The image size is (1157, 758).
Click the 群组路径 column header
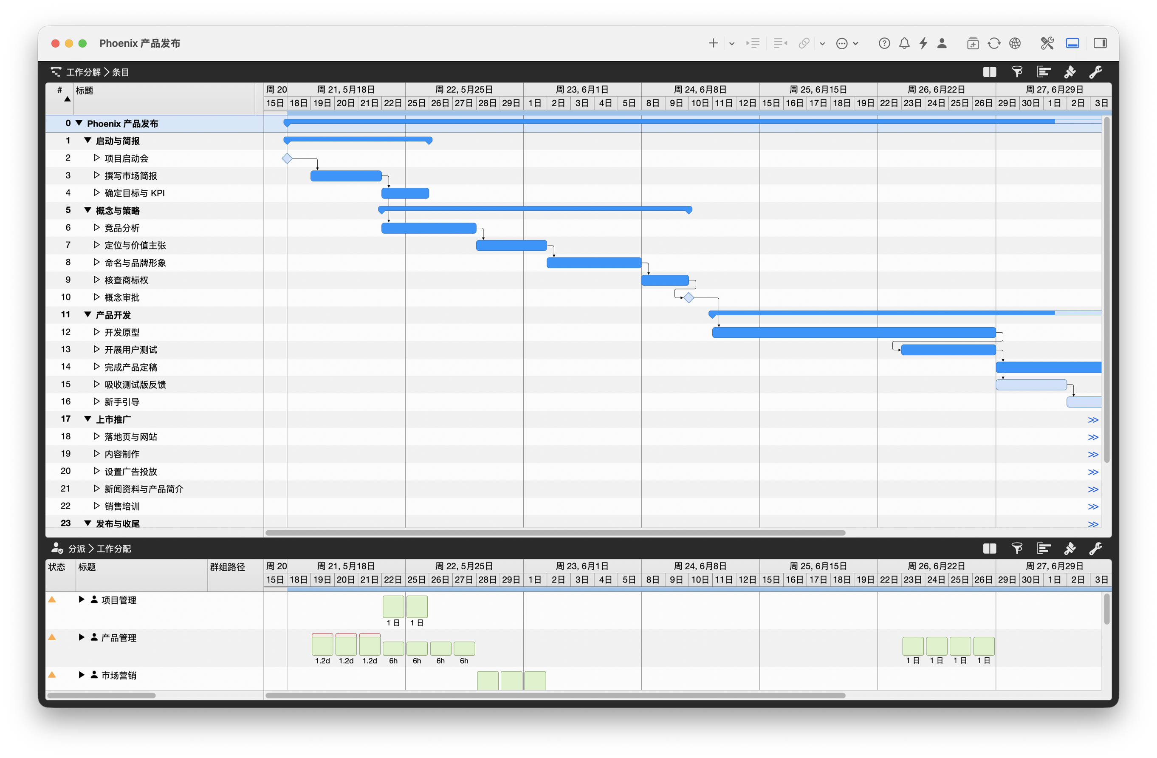[235, 575]
